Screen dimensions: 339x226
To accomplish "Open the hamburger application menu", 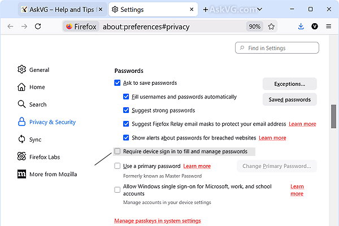I will tap(329, 27).
